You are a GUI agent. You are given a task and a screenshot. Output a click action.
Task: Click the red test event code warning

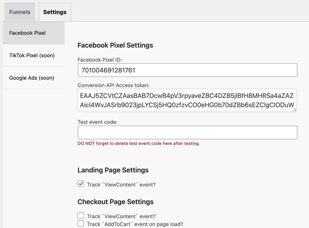tap(139, 143)
